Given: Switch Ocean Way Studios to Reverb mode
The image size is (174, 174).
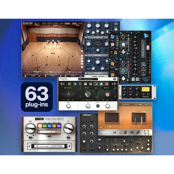Looking at the screenshot, I should click(x=80, y=23).
